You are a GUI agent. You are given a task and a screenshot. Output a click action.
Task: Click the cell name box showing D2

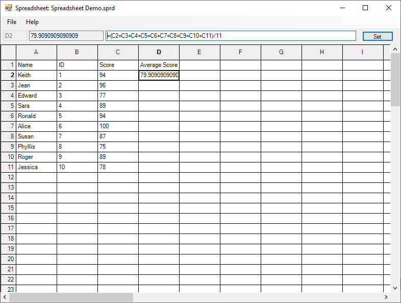15,36
